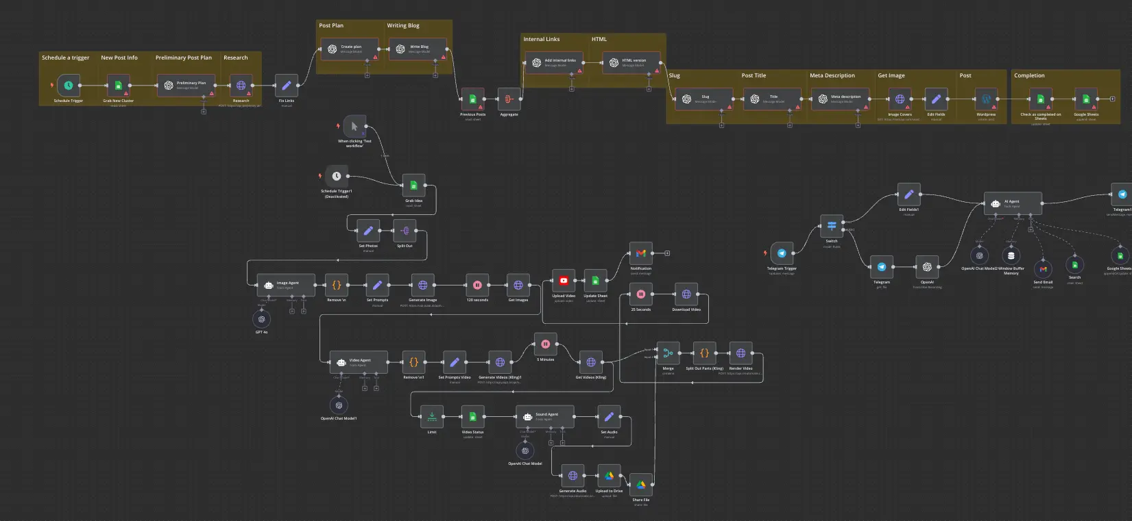Image resolution: width=1132 pixels, height=521 pixels.
Task: Open the Title message model node
Action: [773, 99]
